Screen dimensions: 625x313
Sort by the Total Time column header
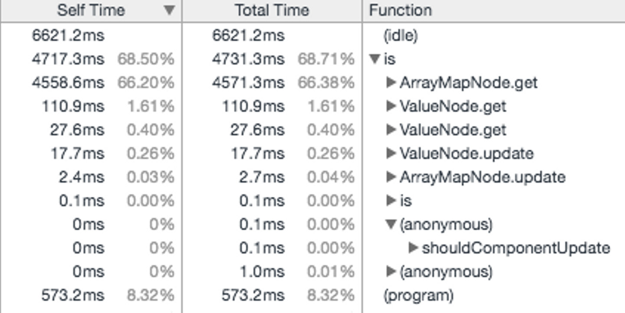[x=272, y=11]
